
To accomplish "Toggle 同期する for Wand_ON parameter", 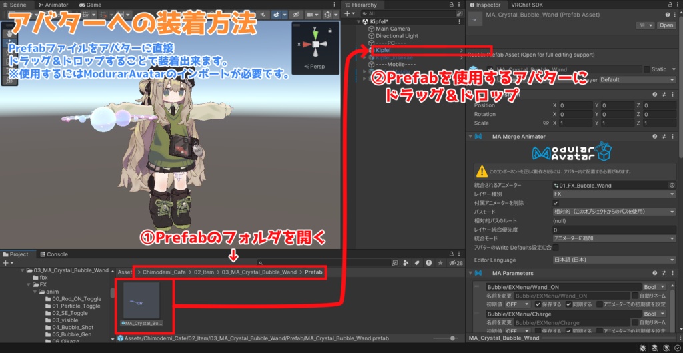I will coord(569,304).
